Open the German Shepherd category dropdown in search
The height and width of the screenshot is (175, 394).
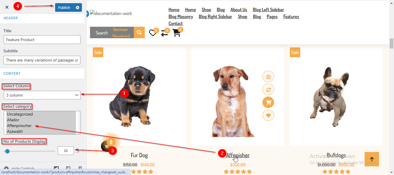point(120,33)
